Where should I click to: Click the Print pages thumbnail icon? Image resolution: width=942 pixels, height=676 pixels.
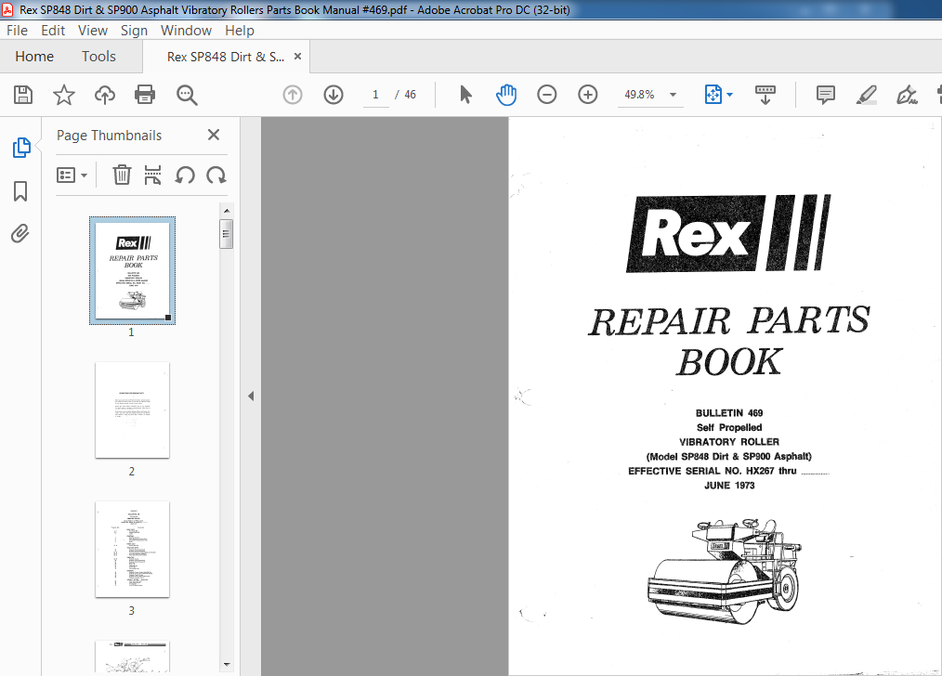[152, 175]
